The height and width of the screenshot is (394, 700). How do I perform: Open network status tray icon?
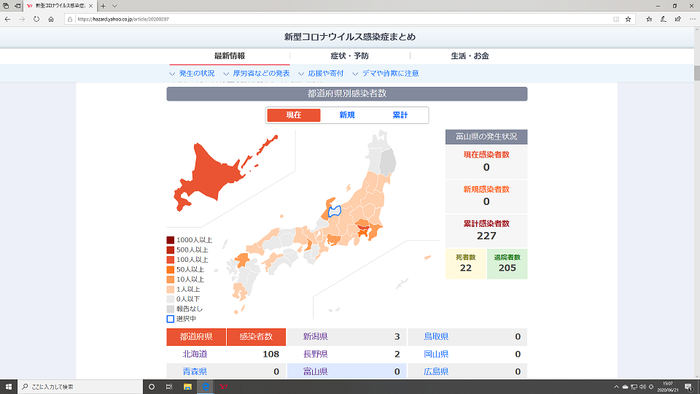click(x=634, y=387)
